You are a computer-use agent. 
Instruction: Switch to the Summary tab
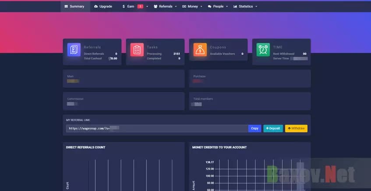click(x=74, y=7)
